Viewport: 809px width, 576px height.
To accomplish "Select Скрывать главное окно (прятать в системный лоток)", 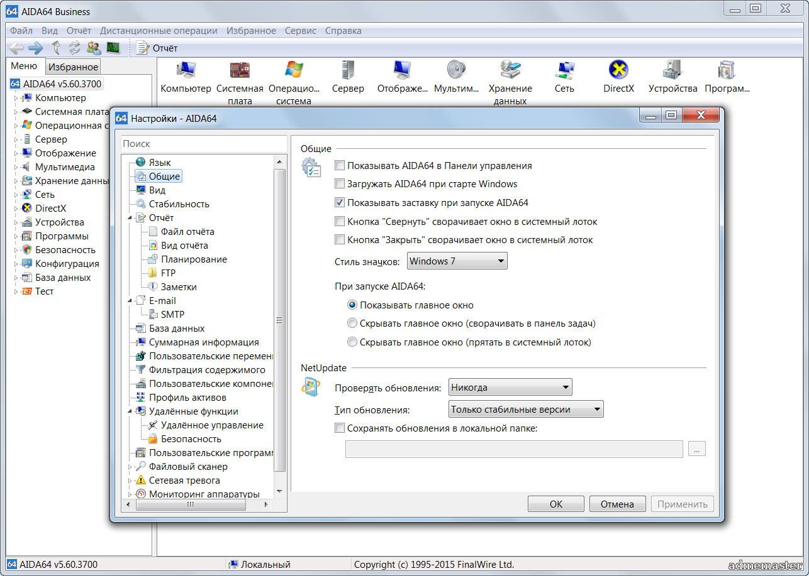I will pos(352,342).
